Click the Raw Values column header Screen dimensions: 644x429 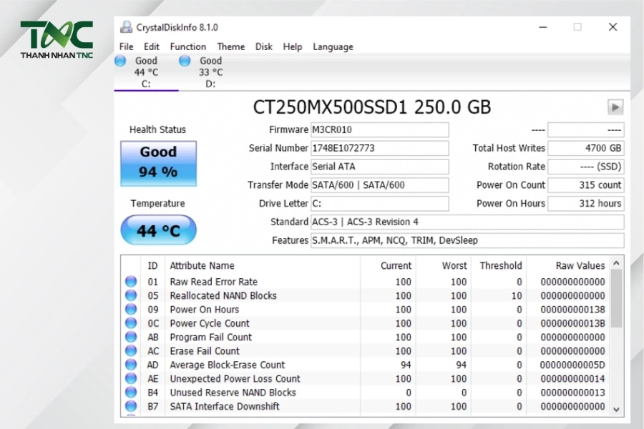pyautogui.click(x=567, y=265)
